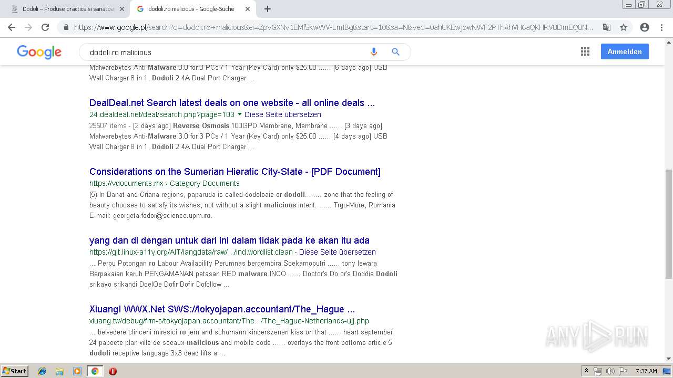
Task: Open a new browser tab
Action: click(268, 9)
